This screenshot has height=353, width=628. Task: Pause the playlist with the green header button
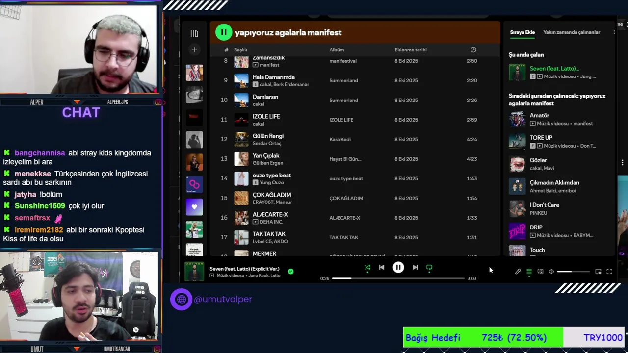[x=223, y=32]
